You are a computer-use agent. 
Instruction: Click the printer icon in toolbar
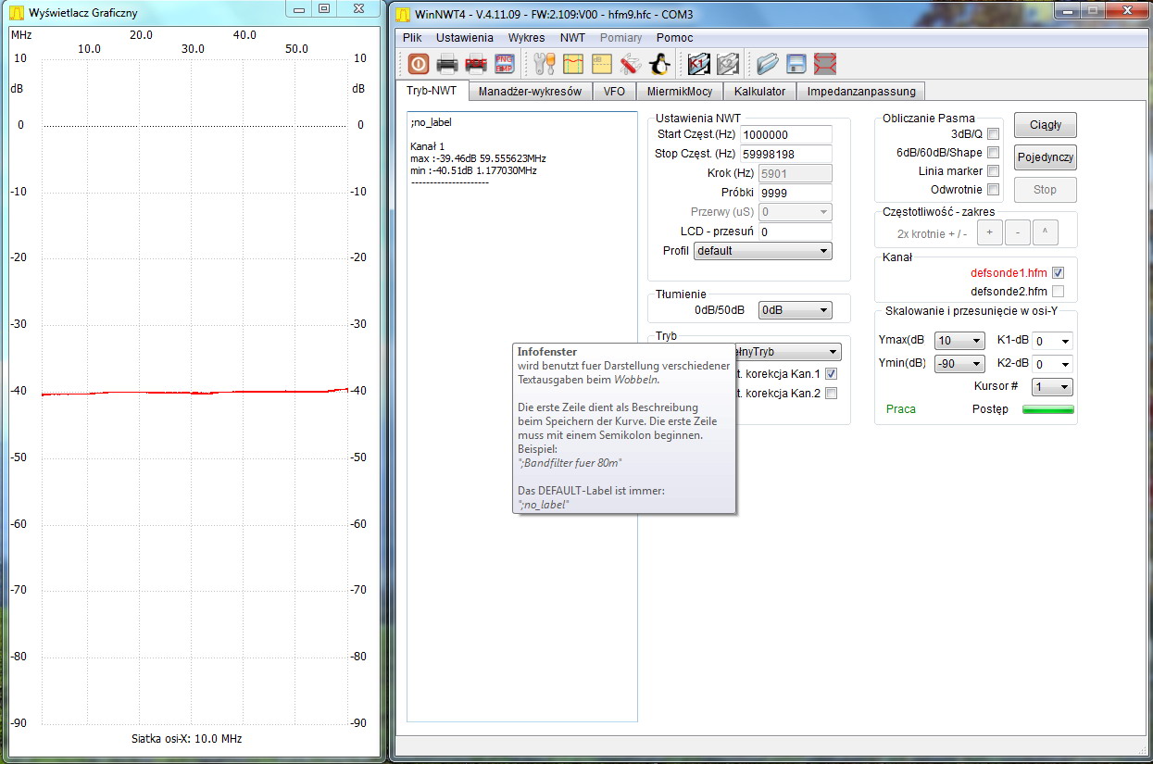[x=447, y=64]
